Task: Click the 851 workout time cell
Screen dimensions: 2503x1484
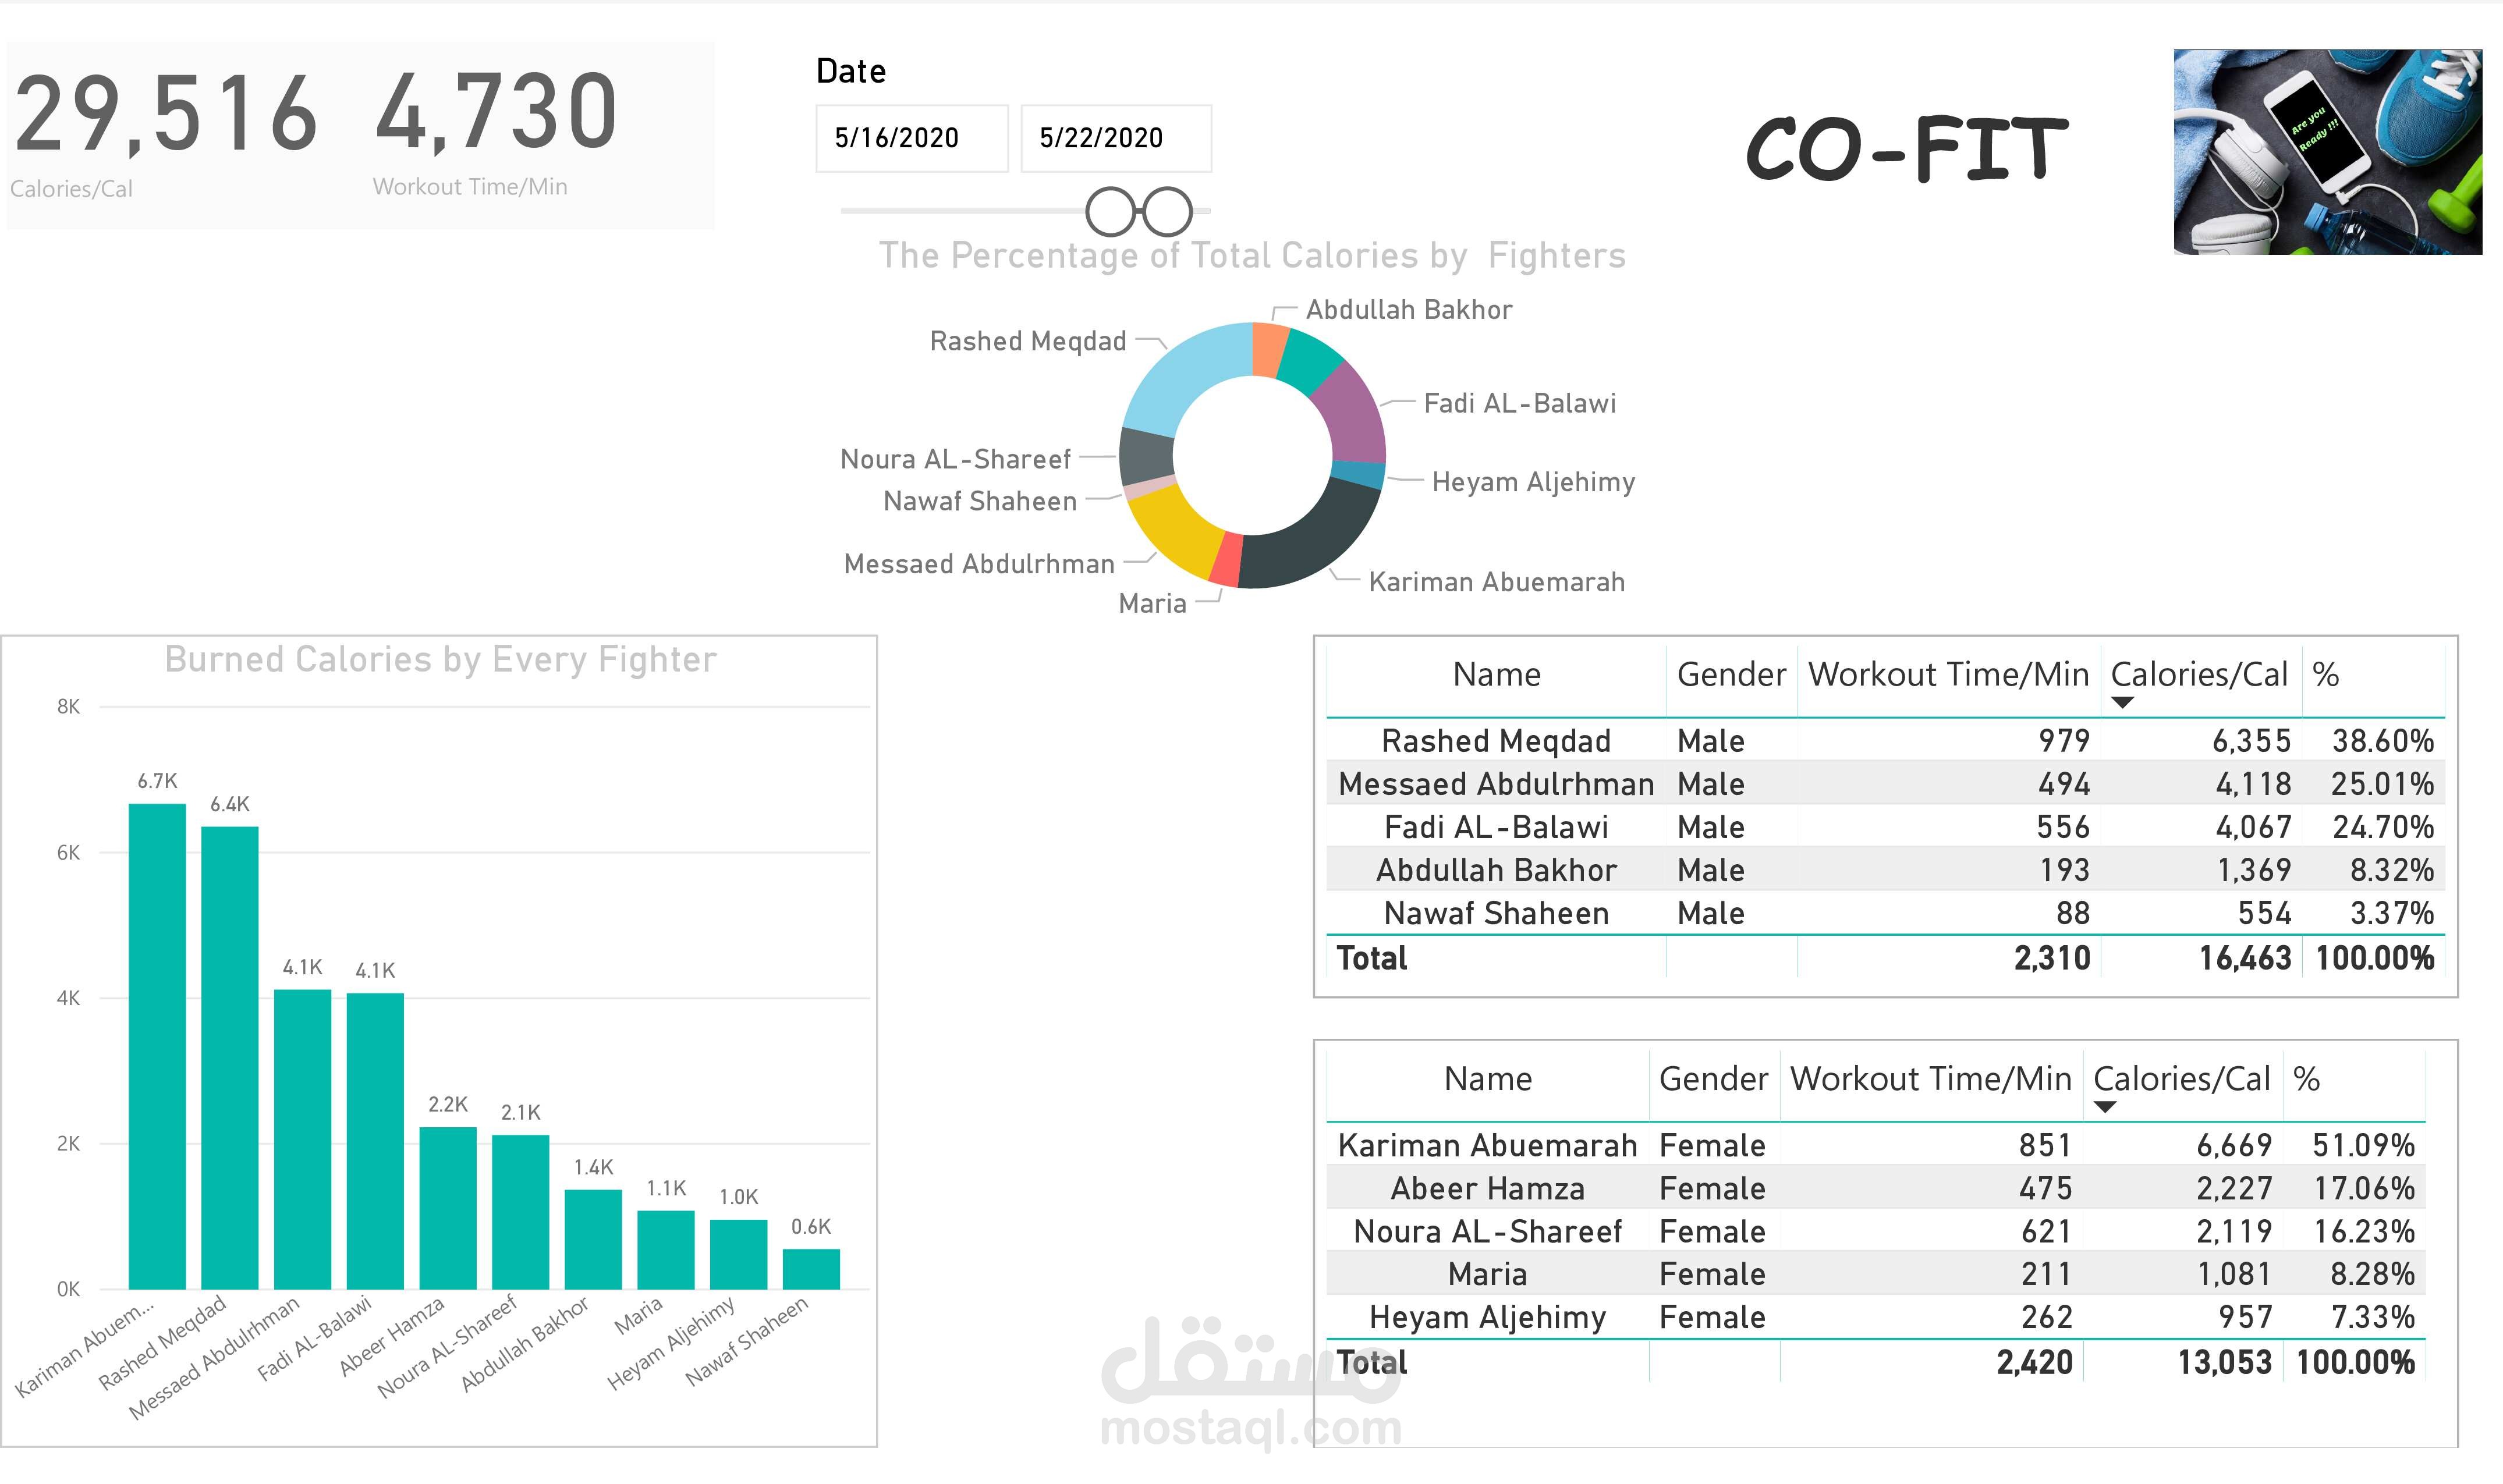Action: click(x=2045, y=1145)
